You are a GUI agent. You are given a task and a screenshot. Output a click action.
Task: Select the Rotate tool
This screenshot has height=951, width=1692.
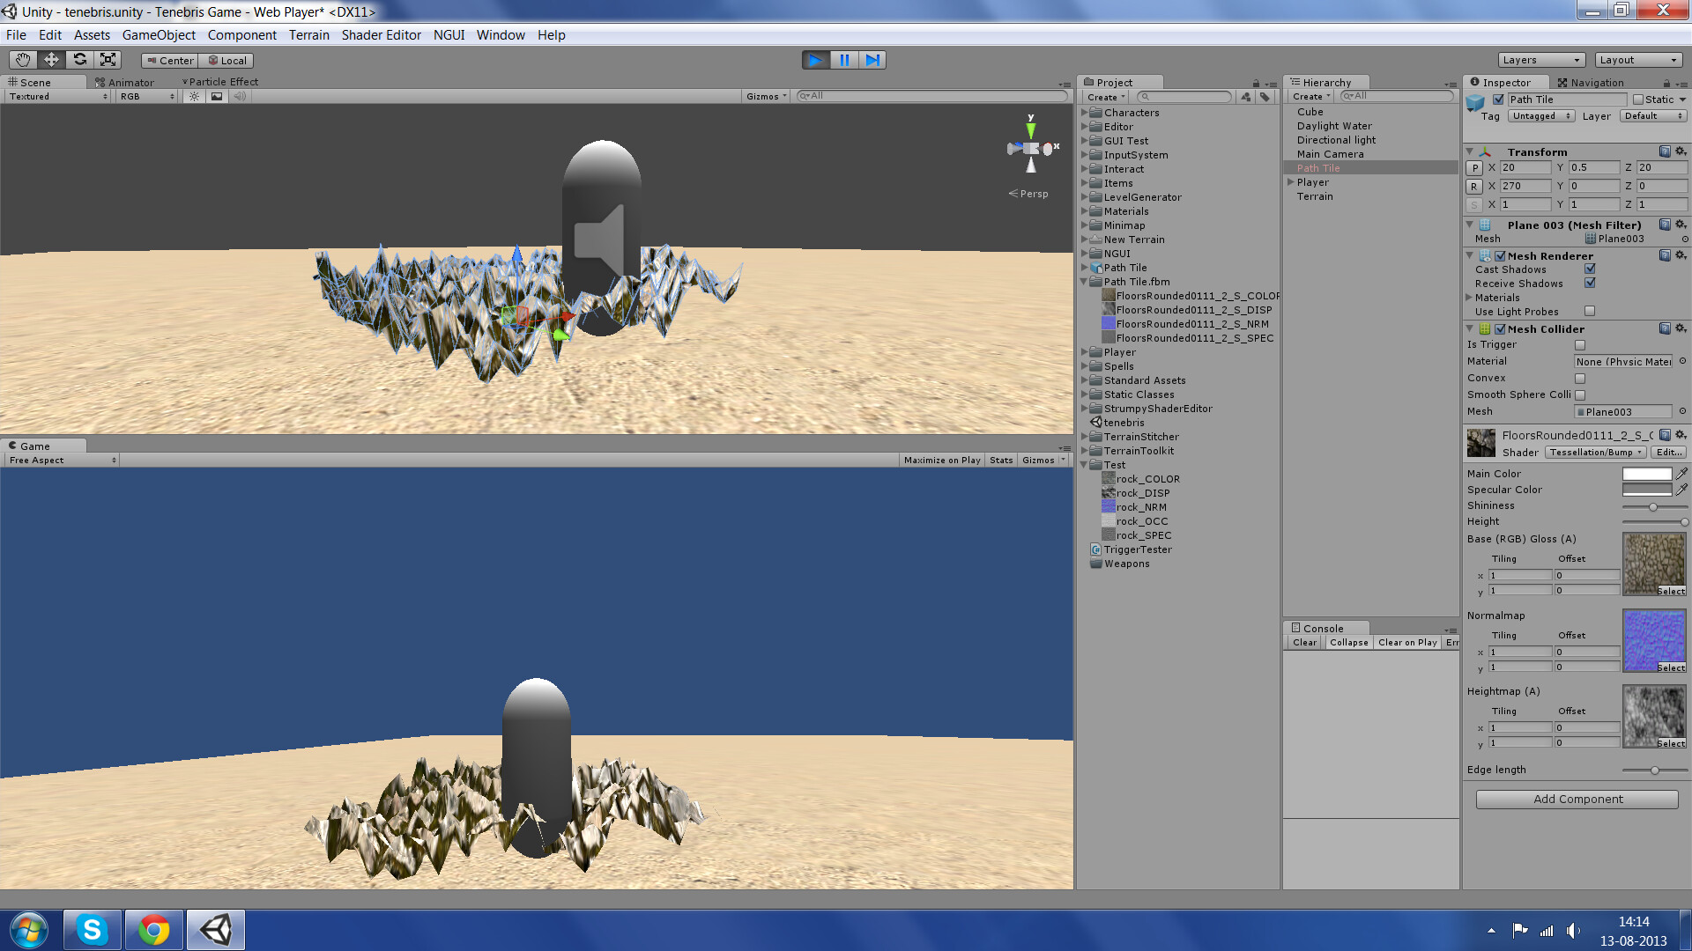point(79,59)
